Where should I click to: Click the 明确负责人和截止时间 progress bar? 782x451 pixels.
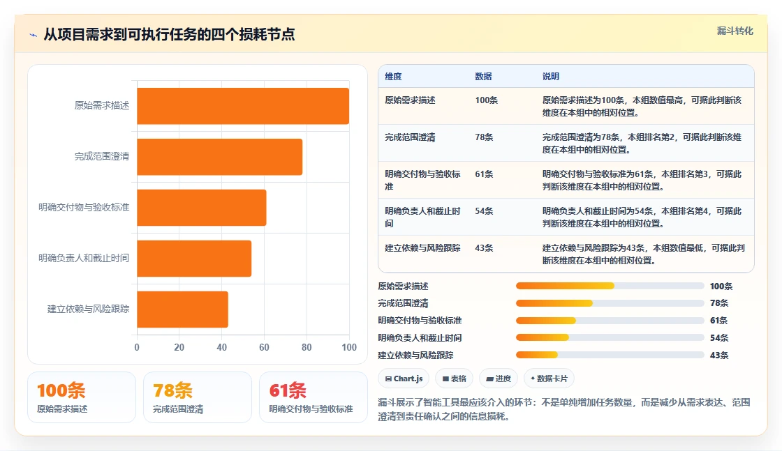610,337
